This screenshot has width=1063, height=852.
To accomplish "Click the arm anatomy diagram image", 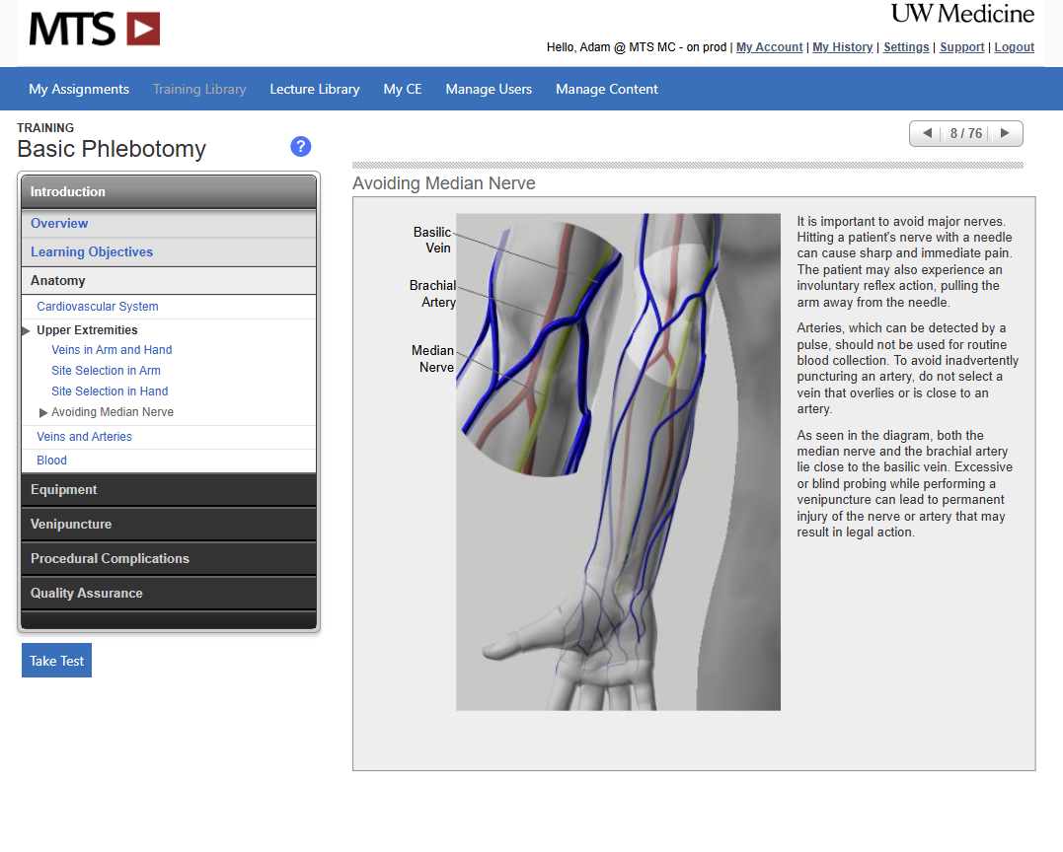I will (618, 461).
